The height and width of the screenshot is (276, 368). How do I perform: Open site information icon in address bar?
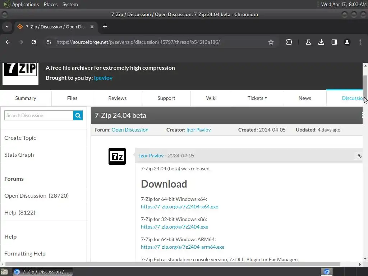49,42
